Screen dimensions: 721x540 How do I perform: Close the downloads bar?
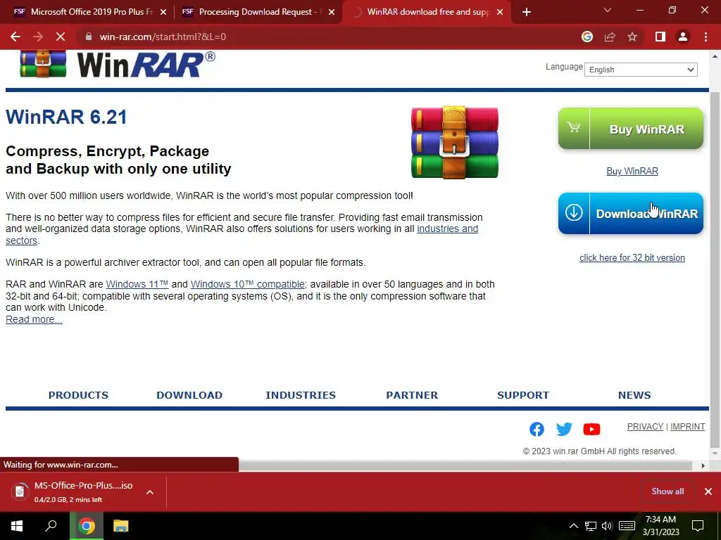pyautogui.click(x=708, y=491)
